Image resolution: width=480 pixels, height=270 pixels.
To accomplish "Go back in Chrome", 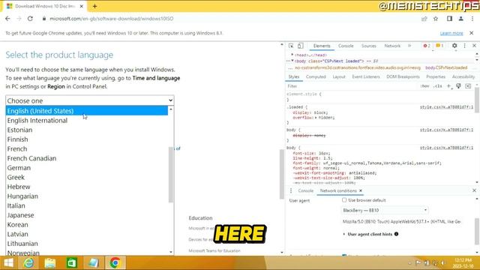I will 7,19.
